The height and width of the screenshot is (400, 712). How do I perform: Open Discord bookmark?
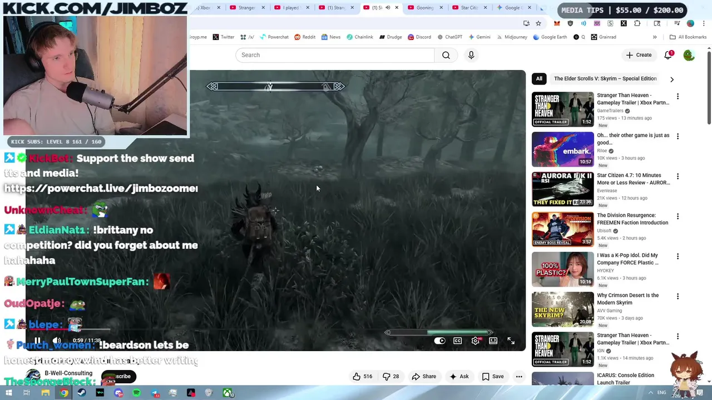(x=419, y=37)
